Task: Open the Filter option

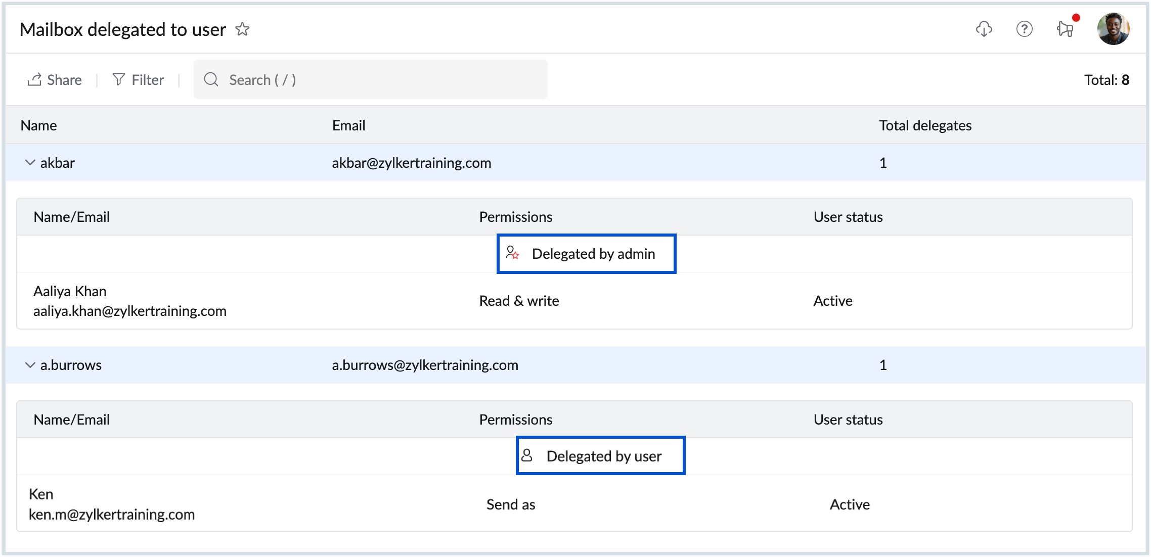Action: click(x=147, y=80)
